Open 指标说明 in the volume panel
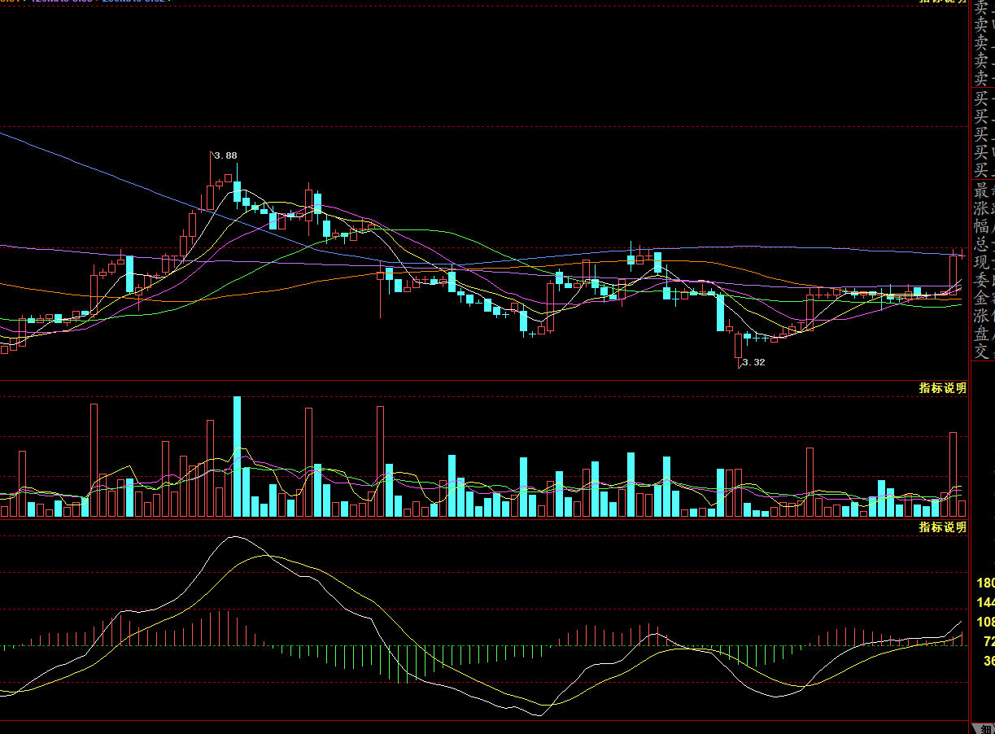Screen dimensions: 995x734 point(943,388)
